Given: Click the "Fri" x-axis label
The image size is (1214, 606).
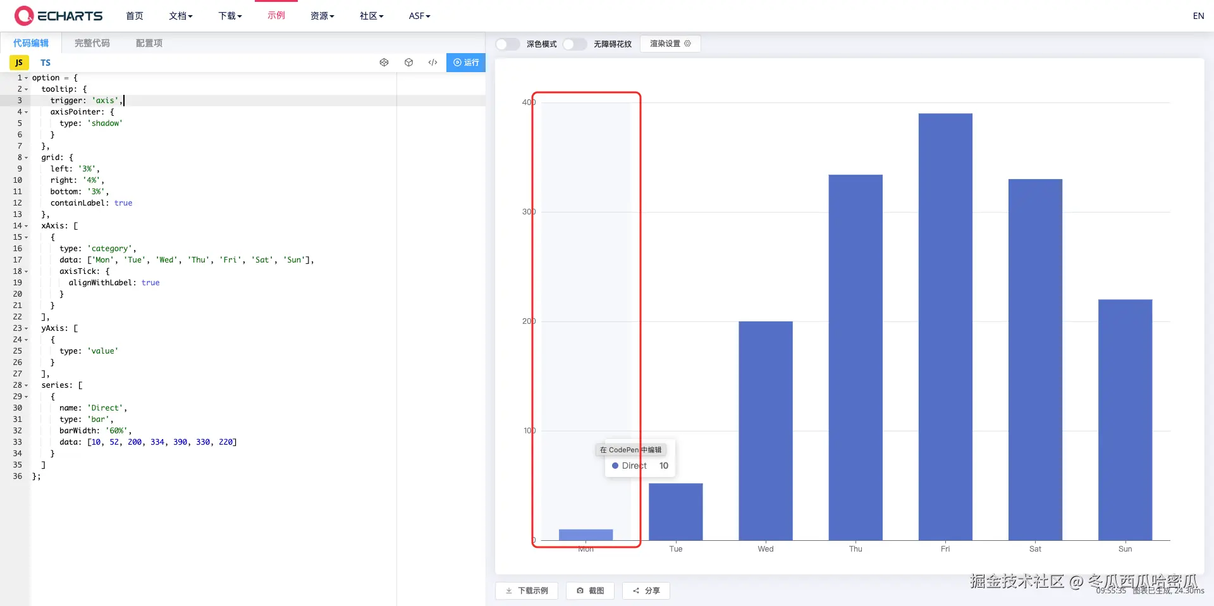Looking at the screenshot, I should pyautogui.click(x=945, y=549).
